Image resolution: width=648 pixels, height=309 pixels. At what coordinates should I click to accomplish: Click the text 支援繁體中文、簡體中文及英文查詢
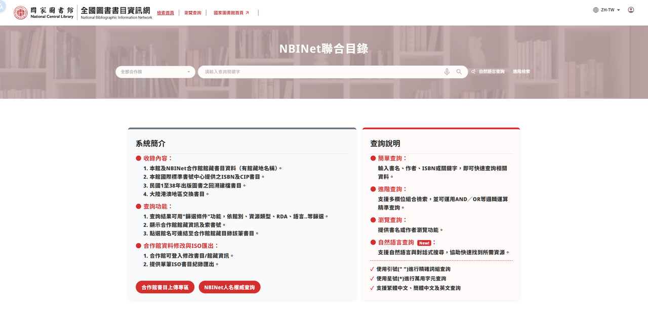coord(419,288)
